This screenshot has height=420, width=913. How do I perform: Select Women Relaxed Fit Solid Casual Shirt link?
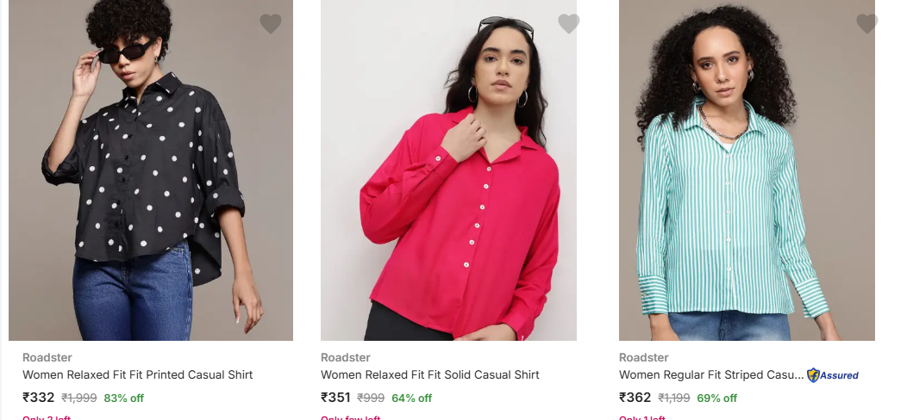430,375
